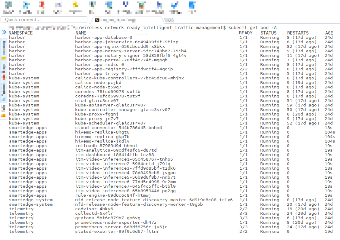Select pod rule-engine-69d6c6c84f-htmwj

[x=113, y=195]
